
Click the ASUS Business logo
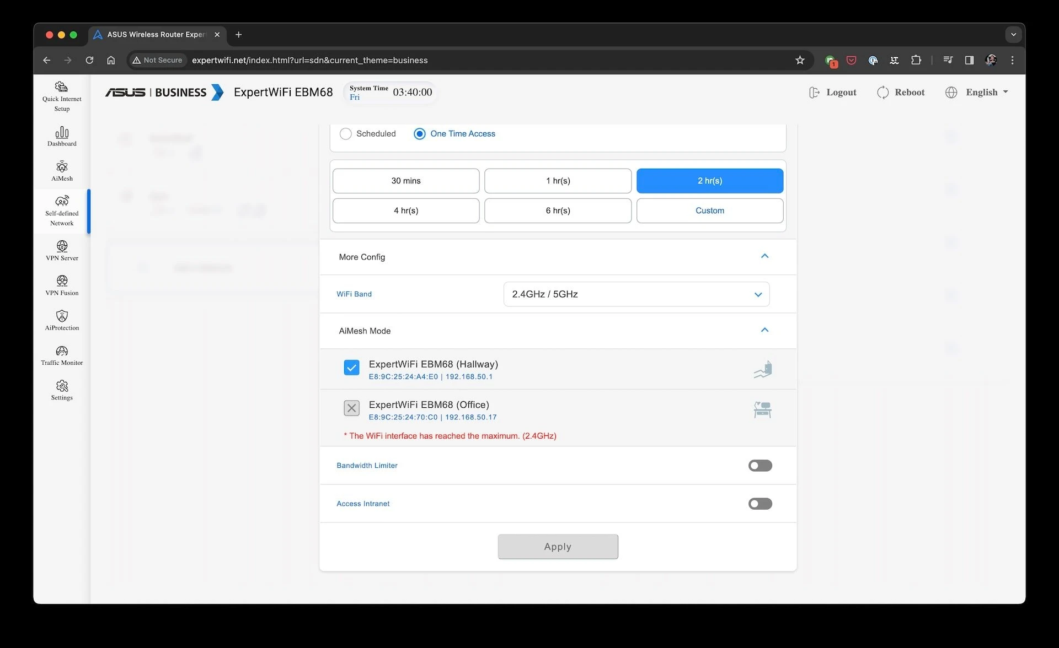164,92
